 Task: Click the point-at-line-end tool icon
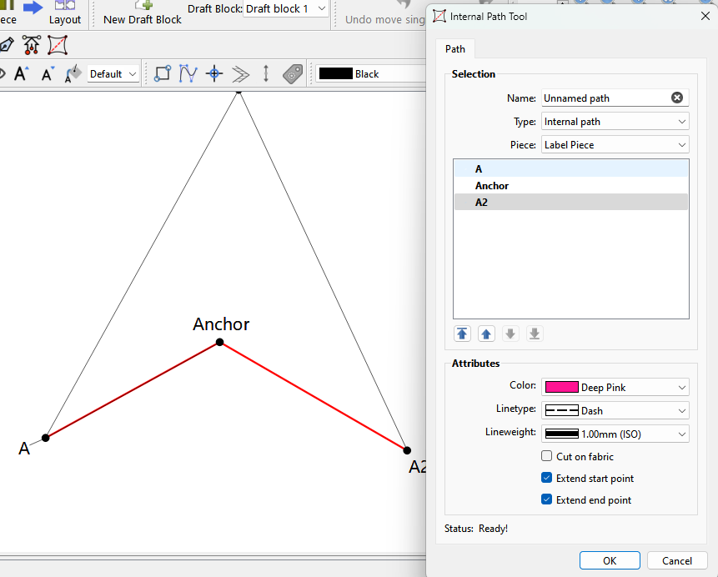[x=163, y=74]
